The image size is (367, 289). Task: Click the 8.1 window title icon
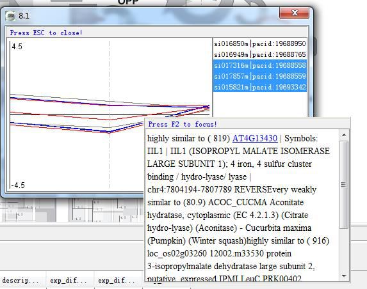tap(10, 16)
